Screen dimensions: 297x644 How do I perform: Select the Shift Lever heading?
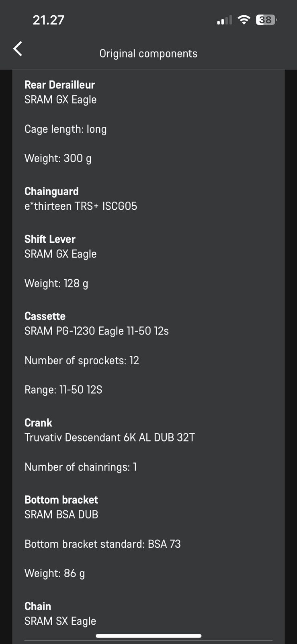click(50, 239)
